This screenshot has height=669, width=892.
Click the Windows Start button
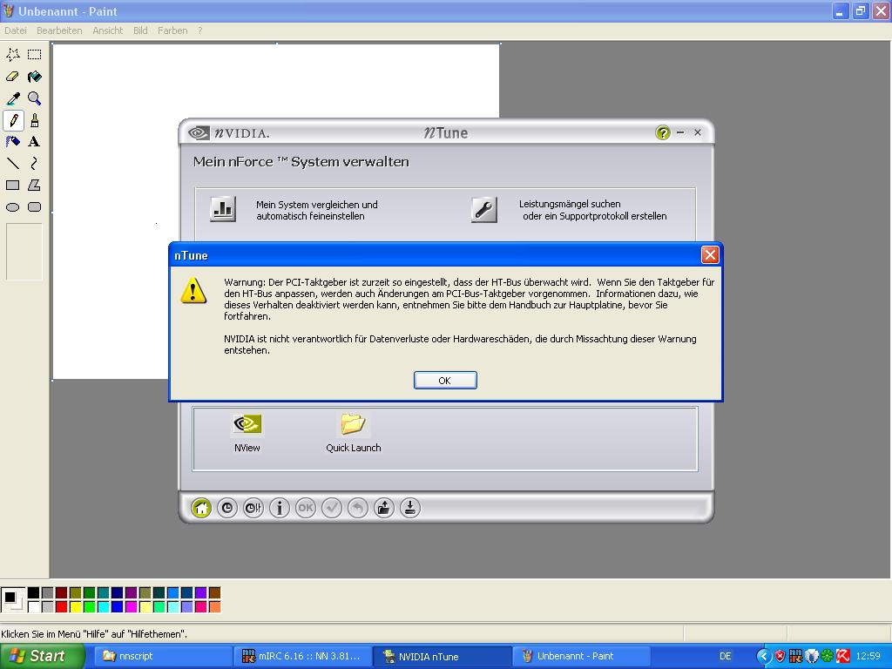42,656
